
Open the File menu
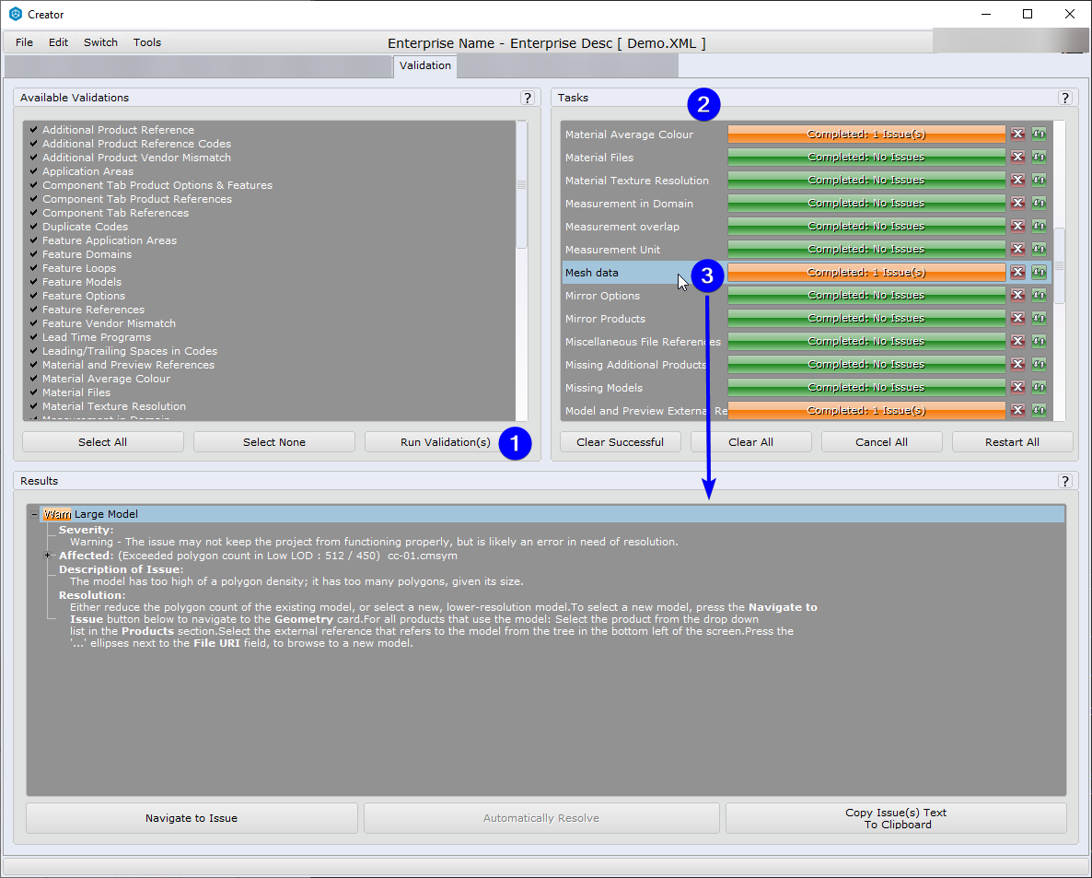pos(24,42)
